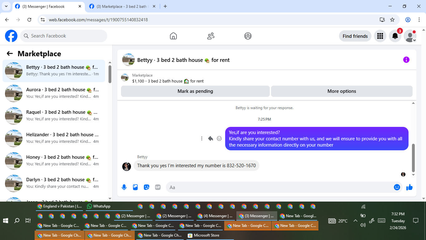This screenshot has width=426, height=240.
Task: Show hidden system tray icons chevron
Action: point(355,221)
